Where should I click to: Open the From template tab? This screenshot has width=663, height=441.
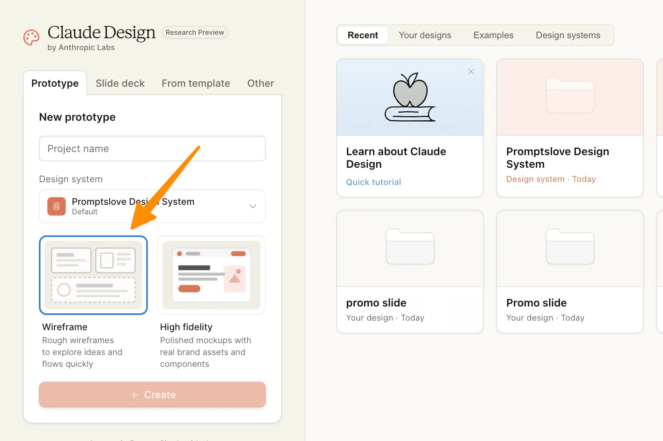coord(196,83)
